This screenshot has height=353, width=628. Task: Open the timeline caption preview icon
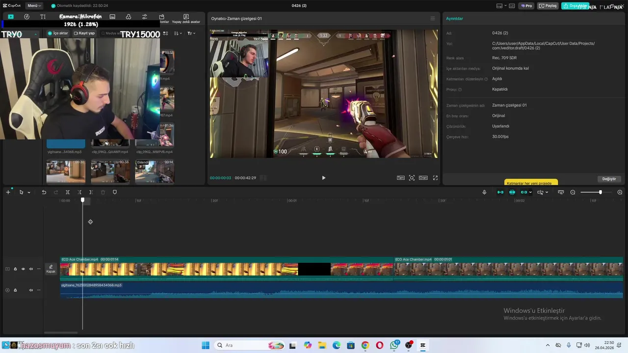pyautogui.click(x=561, y=192)
